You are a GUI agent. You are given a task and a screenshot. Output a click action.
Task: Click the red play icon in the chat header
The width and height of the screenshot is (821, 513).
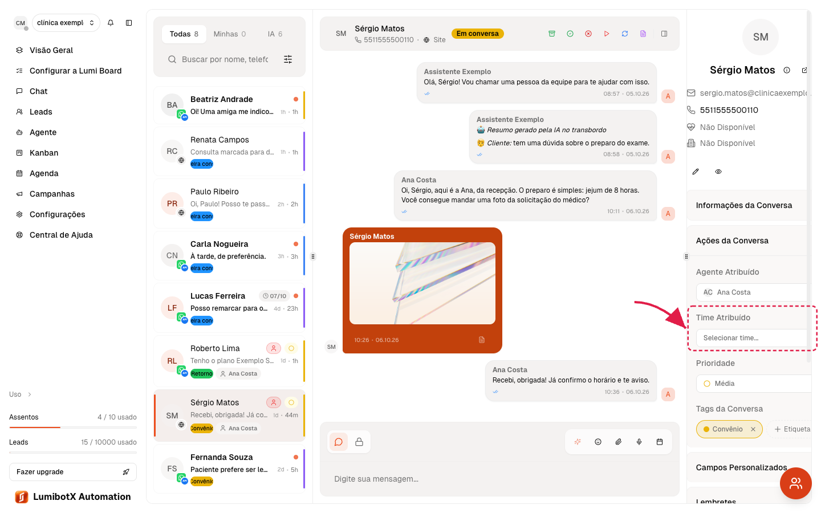point(607,34)
